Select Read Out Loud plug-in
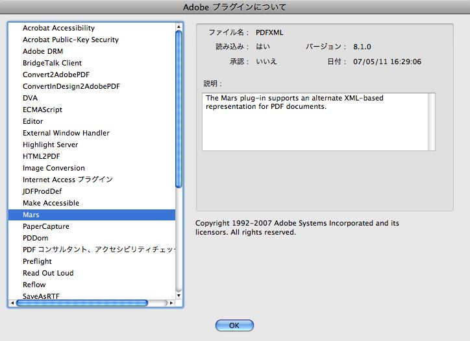This screenshot has width=470, height=341. [48, 273]
